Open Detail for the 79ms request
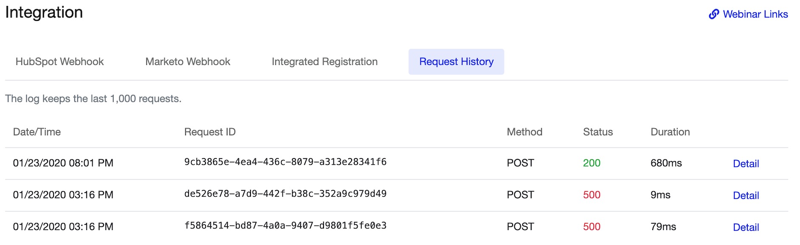 [x=746, y=227]
